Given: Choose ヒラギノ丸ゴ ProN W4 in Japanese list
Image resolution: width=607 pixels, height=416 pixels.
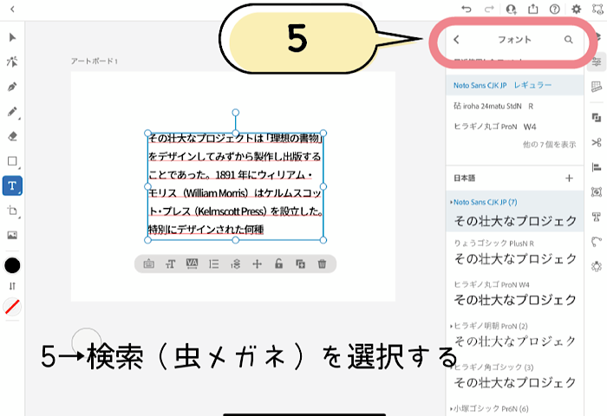Looking at the screenshot, I should pyautogui.click(x=515, y=294).
